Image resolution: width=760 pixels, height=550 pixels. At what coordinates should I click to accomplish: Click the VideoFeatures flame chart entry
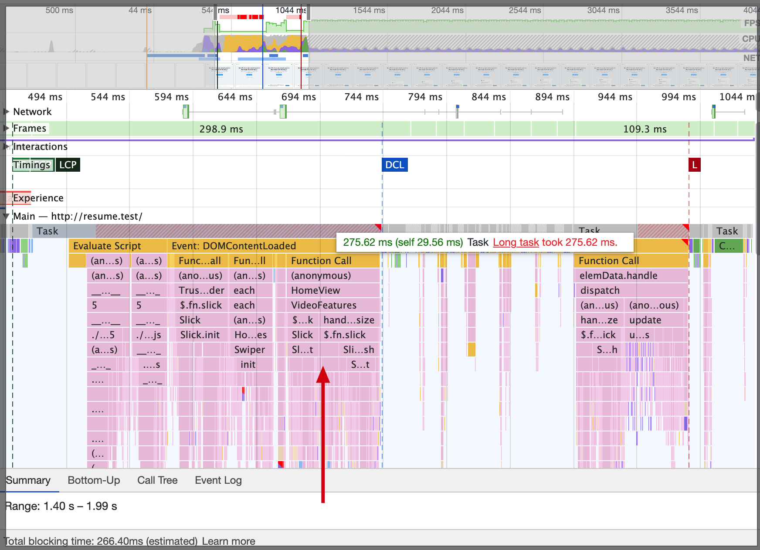333,305
